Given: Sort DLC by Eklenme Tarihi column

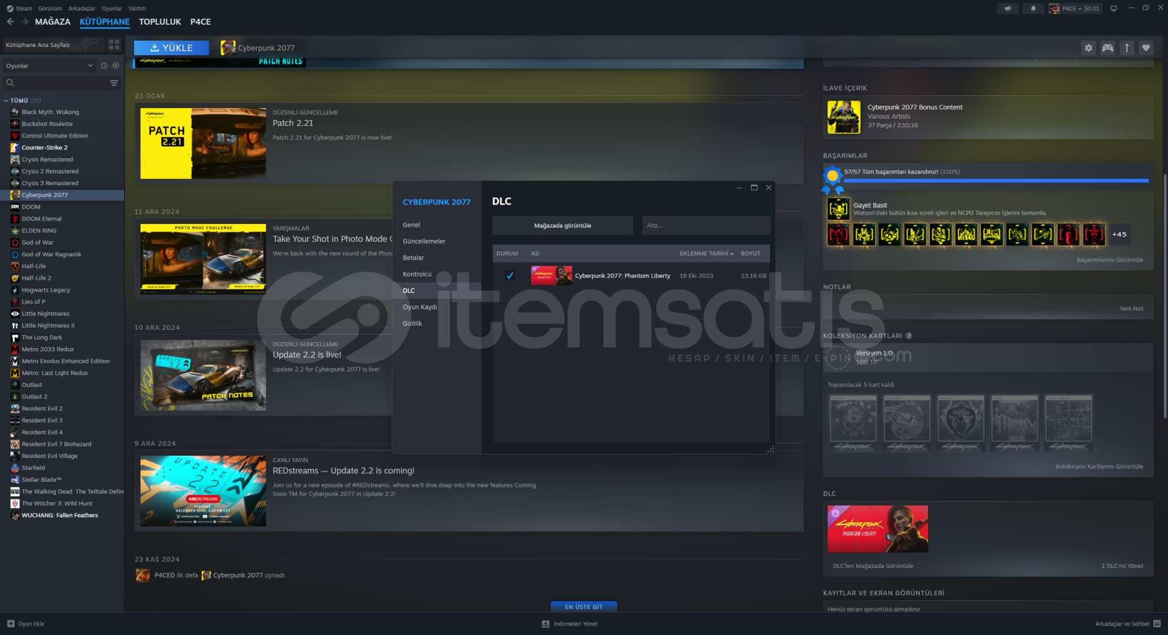Looking at the screenshot, I should click(706, 253).
